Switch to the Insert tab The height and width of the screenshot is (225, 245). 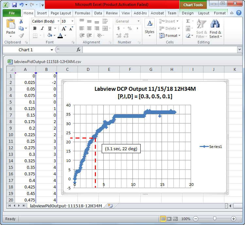[x=42, y=13]
